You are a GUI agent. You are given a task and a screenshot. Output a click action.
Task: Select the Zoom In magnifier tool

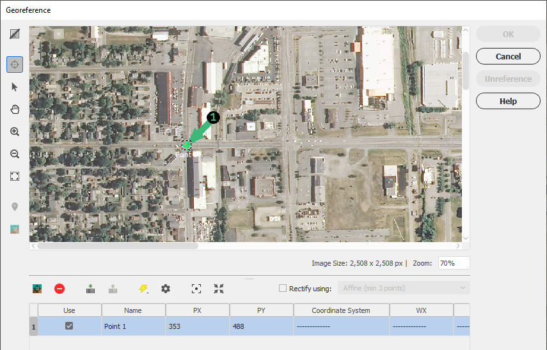(x=15, y=132)
